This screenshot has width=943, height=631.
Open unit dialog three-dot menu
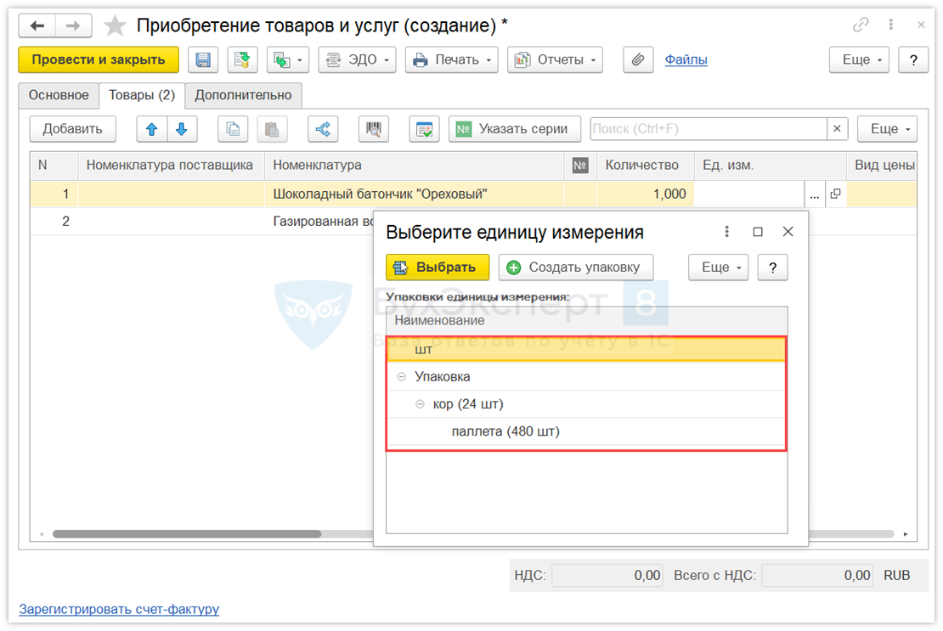(726, 231)
